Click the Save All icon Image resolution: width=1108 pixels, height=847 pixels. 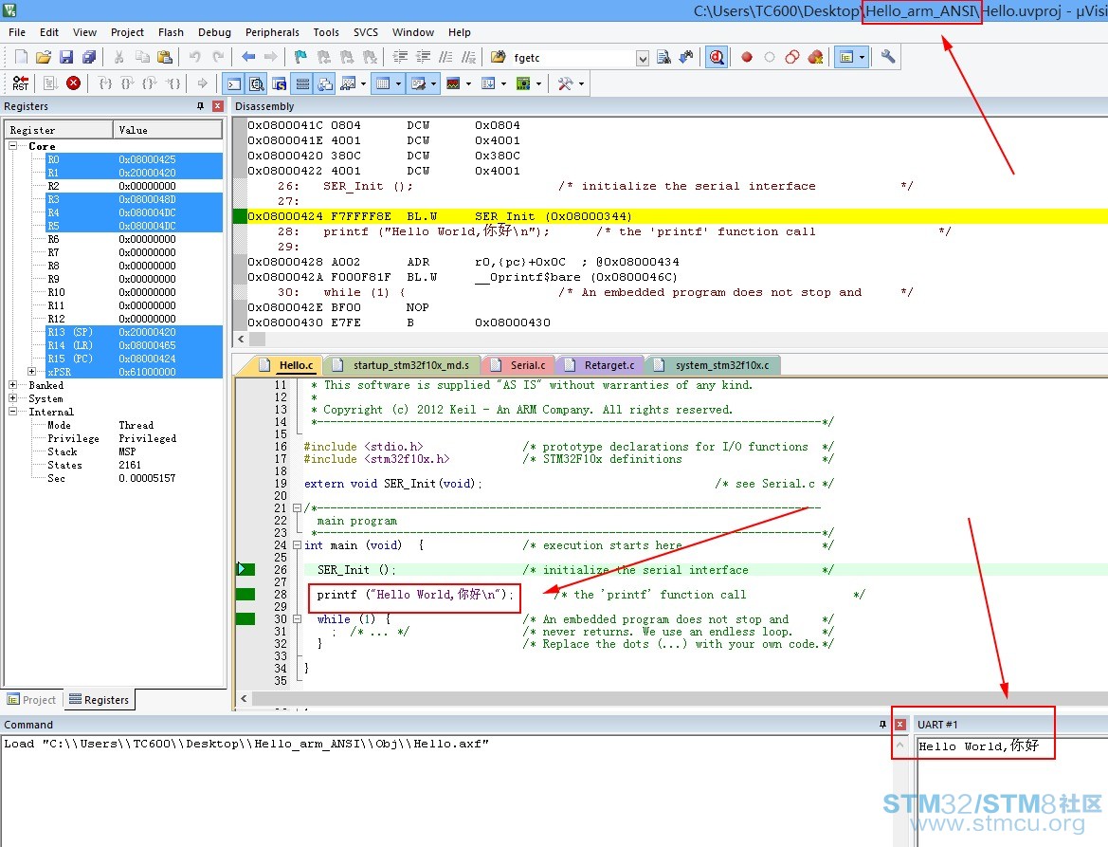[89, 57]
